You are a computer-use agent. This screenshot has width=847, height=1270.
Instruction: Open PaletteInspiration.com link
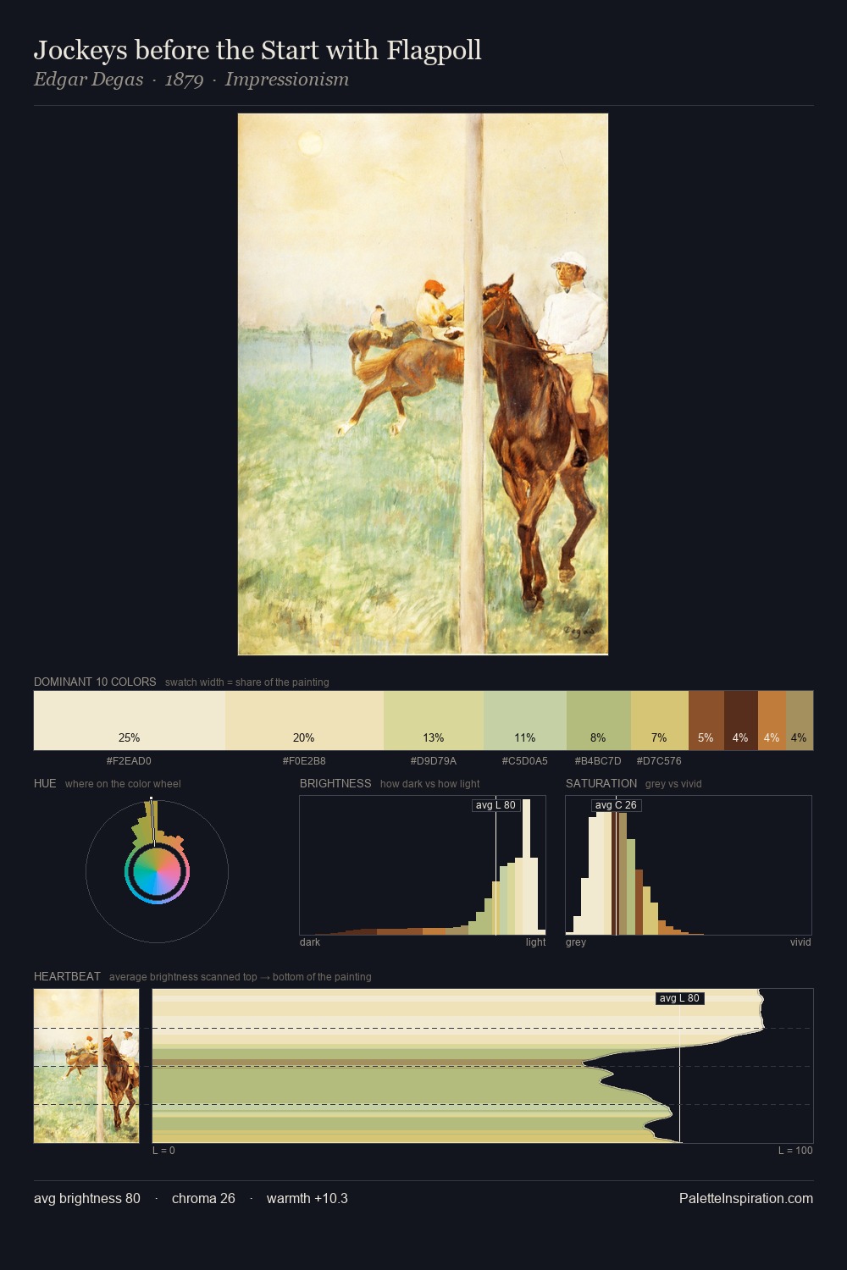(746, 1198)
